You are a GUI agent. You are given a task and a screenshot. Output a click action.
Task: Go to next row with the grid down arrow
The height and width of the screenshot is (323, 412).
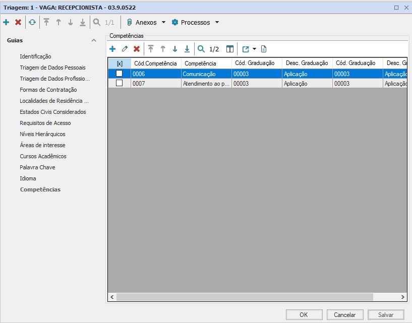[x=175, y=49]
